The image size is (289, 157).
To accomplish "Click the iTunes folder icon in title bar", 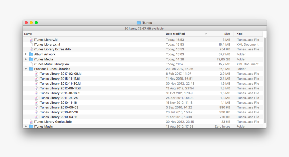I will coord(138,23).
